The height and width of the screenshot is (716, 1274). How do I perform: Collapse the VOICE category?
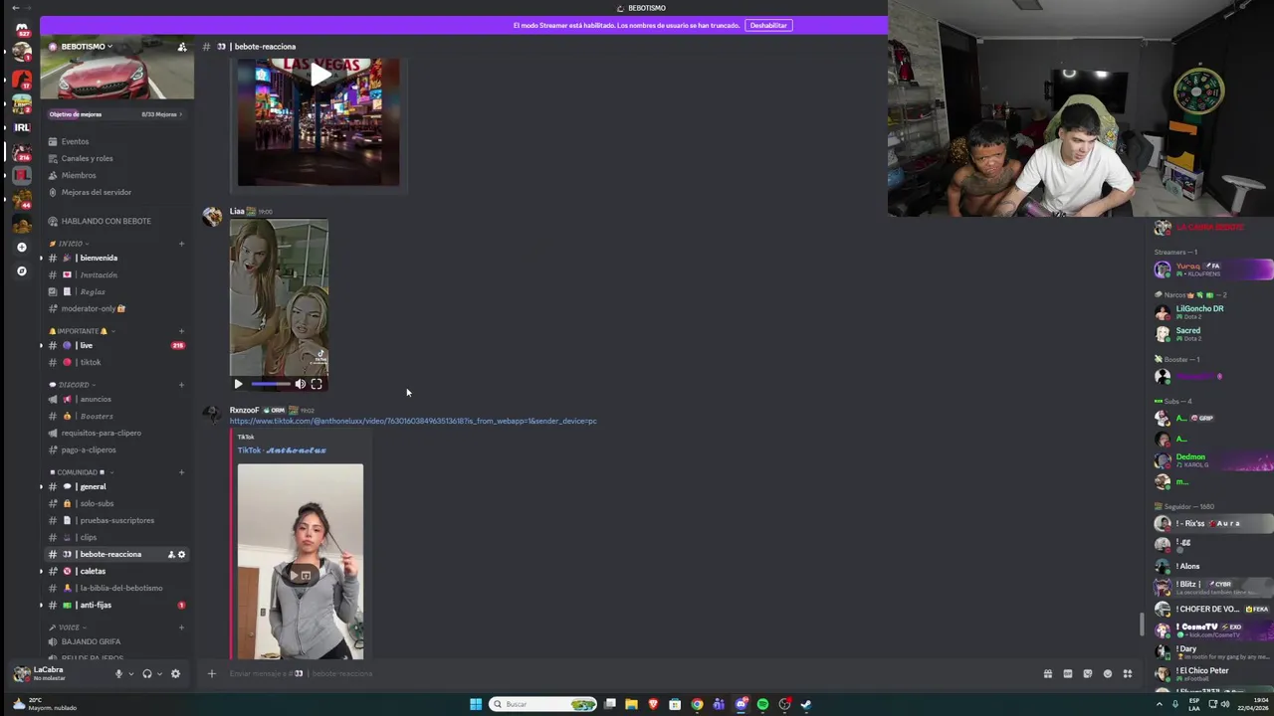pos(68,627)
